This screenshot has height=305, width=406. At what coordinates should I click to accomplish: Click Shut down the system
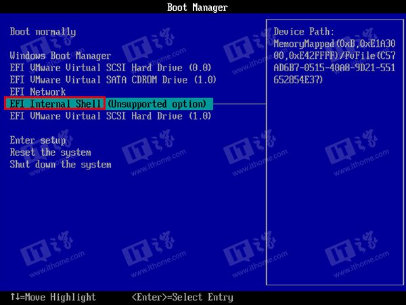(60, 165)
